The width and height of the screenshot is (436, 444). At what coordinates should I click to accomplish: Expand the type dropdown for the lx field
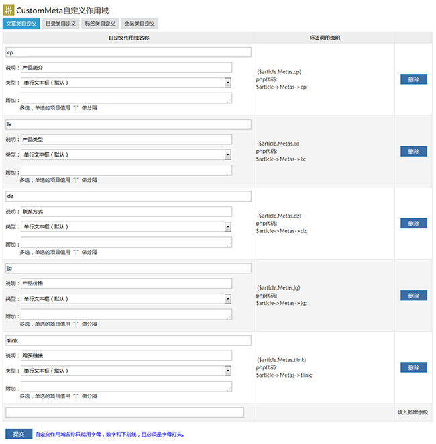coord(126,154)
